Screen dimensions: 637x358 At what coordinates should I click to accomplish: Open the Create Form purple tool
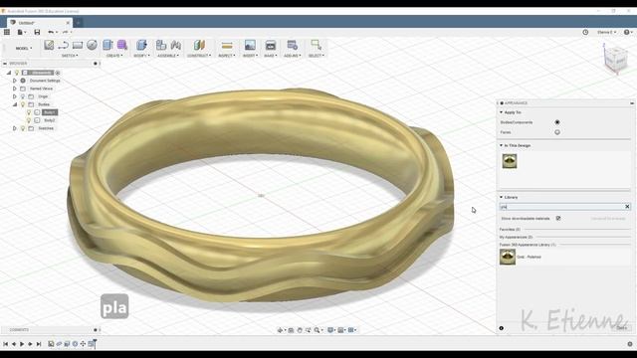pos(121,45)
